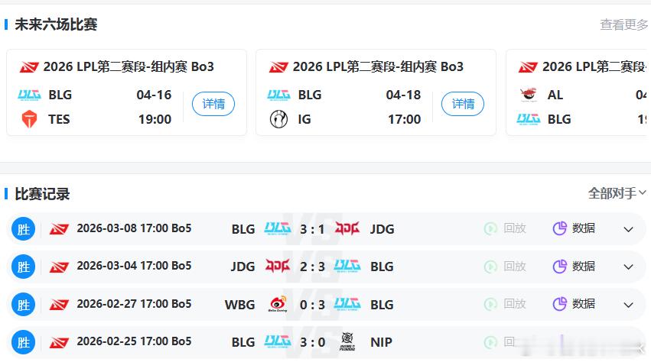The image size is (651, 362).
Task: Click NIP logo in 02-25 match row
Action: pyautogui.click(x=347, y=341)
